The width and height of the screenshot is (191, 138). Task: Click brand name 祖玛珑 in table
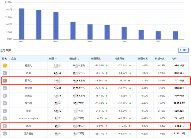[x=28, y=96]
